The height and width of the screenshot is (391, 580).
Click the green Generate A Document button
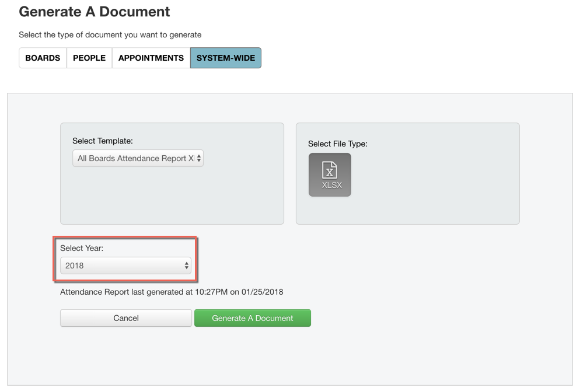click(x=253, y=318)
